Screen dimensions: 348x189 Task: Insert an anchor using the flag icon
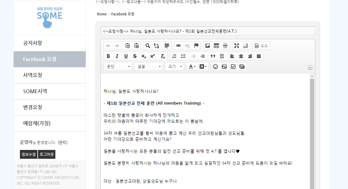click(196, 46)
